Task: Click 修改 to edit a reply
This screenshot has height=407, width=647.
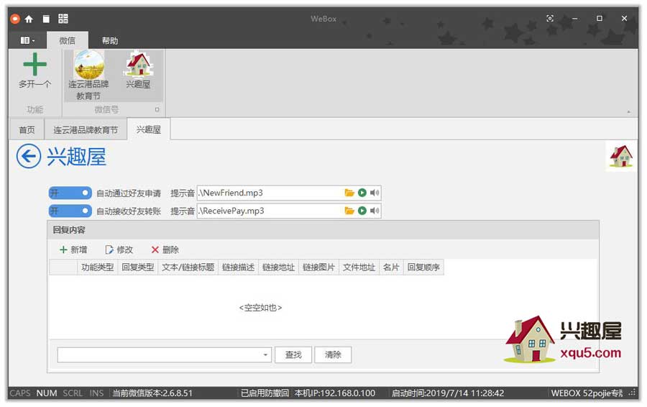Action: tap(119, 250)
